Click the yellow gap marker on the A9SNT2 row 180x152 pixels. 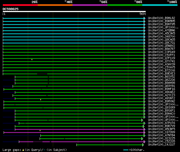pos(40,100)
